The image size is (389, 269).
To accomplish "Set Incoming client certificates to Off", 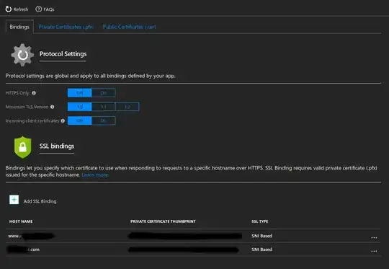I will [80, 120].
